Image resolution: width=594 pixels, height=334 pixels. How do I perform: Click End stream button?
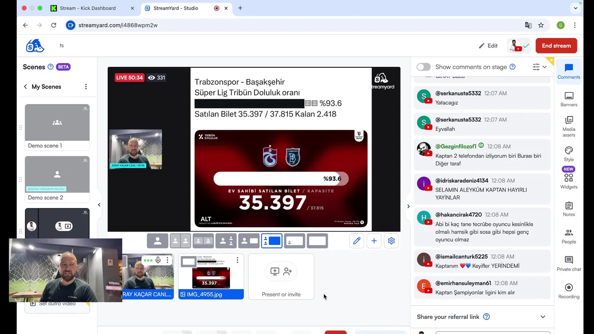pyautogui.click(x=556, y=45)
